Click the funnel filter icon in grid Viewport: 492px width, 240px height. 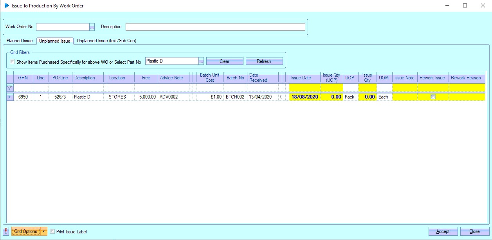pyautogui.click(x=10, y=88)
